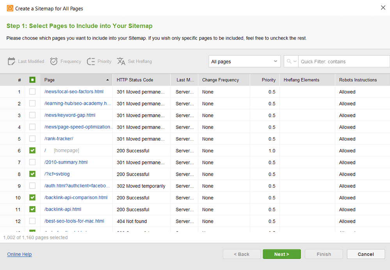Uncheck the homepage row checkbox
The image size is (390, 270).
(x=32, y=150)
